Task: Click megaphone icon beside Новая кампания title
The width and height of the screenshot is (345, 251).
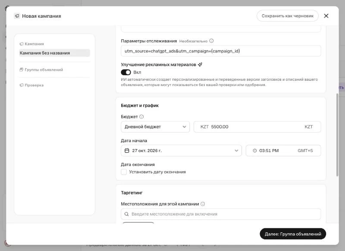Action: coord(17,16)
